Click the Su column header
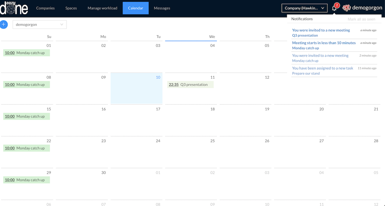Image resolution: width=385 pixels, height=206 pixels. tap(49, 37)
